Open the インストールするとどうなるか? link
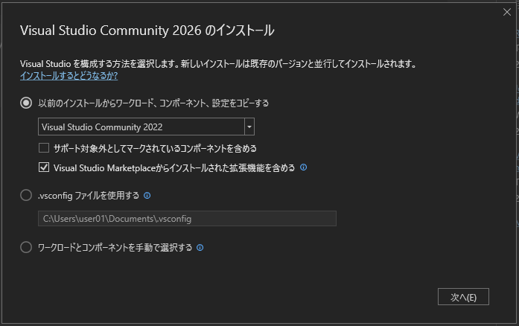 69,76
